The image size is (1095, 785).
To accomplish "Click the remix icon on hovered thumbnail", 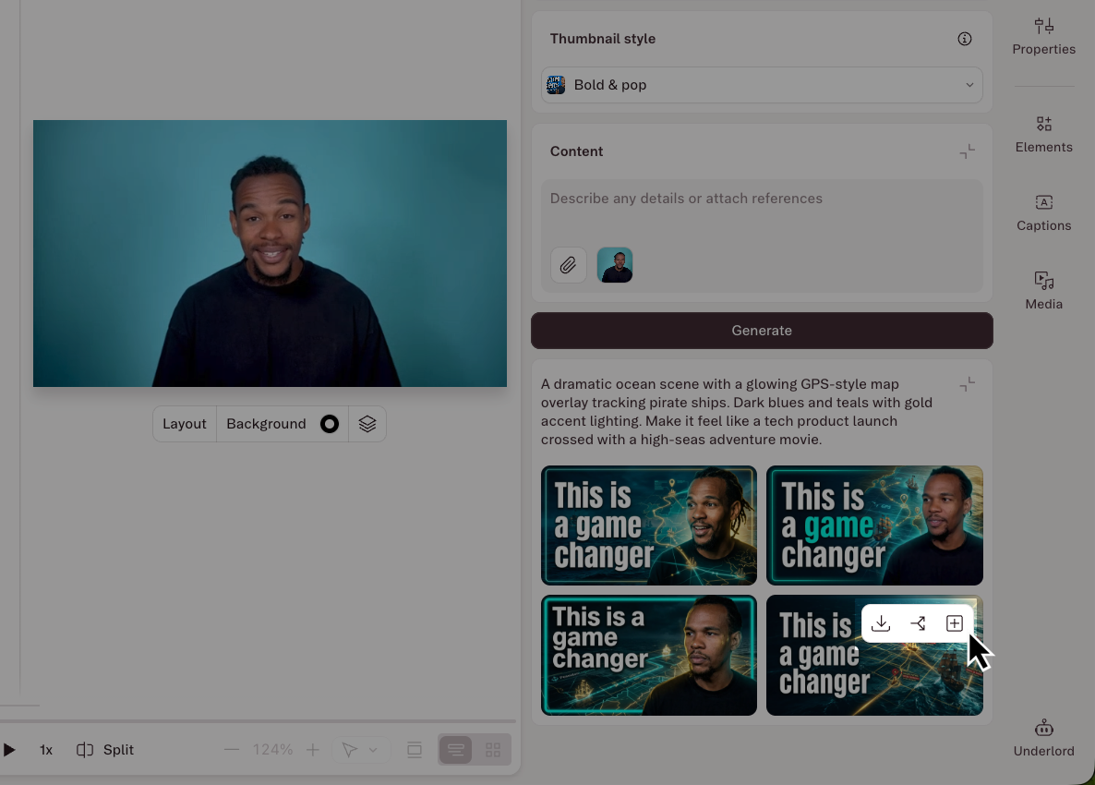I will pyautogui.click(x=918, y=623).
